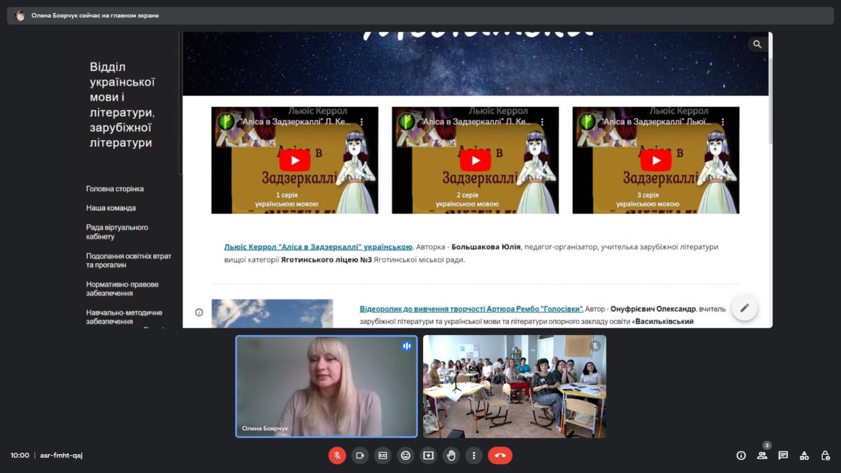Turn on closed captions
841x473 pixels.
point(382,455)
